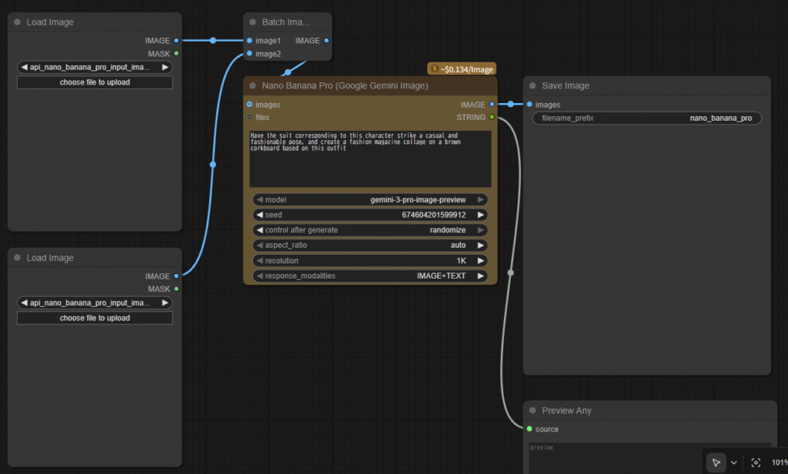This screenshot has height=474, width=788.
Task: Click the top Load Image MASK output port
Action: [x=176, y=53]
